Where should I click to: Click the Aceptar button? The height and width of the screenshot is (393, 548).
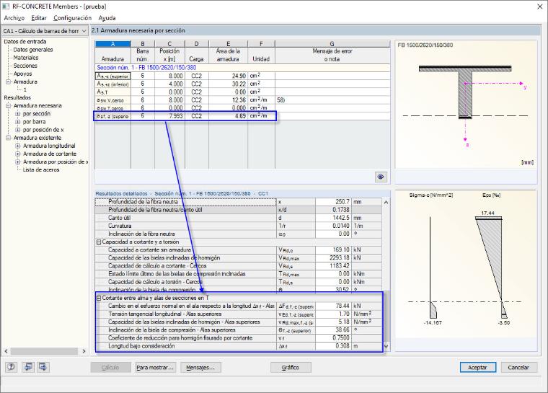click(477, 368)
